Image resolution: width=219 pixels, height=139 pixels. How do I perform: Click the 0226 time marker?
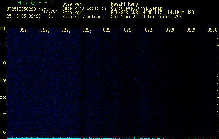point(128,30)
